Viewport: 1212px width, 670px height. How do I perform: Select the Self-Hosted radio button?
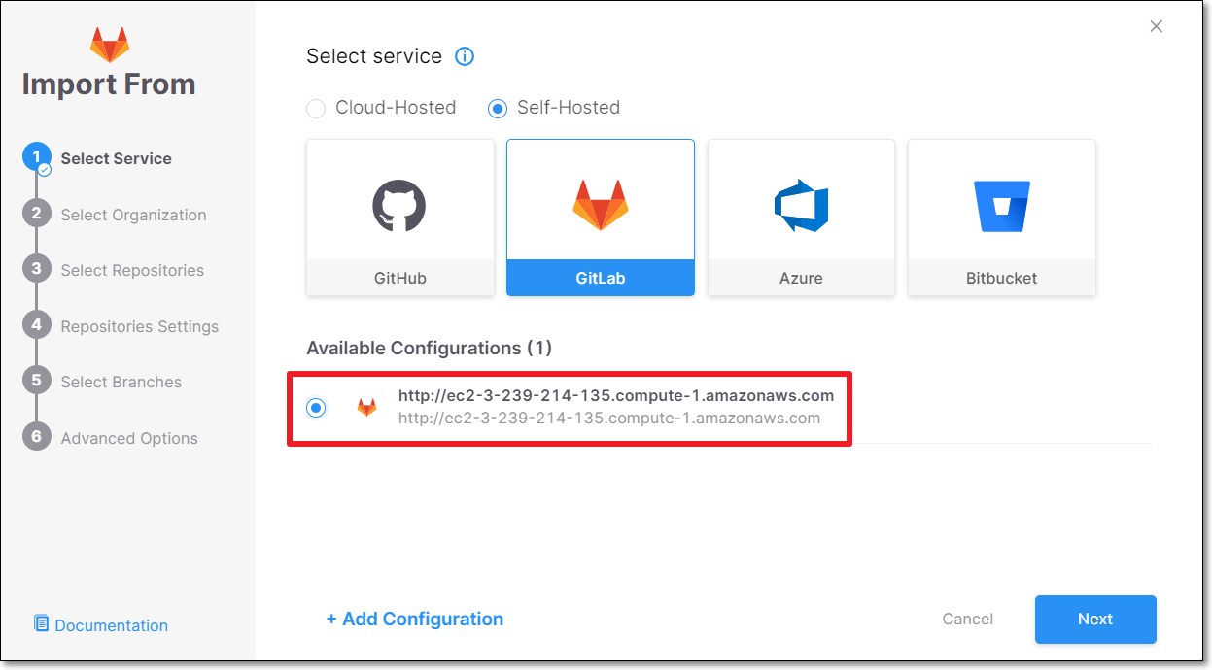coord(498,109)
